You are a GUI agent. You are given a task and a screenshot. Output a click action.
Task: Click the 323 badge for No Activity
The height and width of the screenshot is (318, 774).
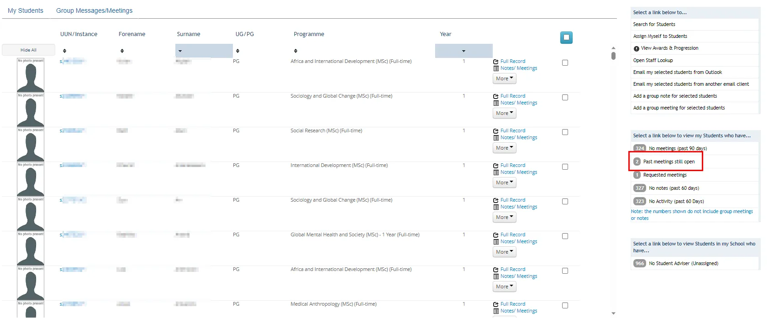(640, 201)
